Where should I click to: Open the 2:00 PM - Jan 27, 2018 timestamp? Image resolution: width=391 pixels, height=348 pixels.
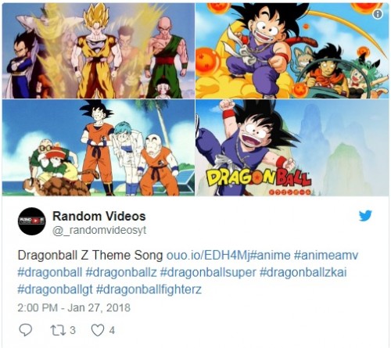click(74, 307)
